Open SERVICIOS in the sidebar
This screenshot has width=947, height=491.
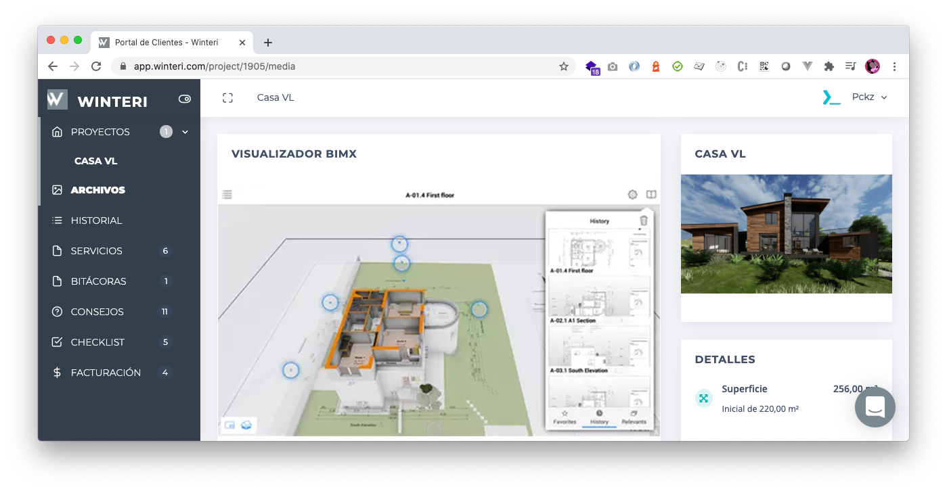(96, 251)
